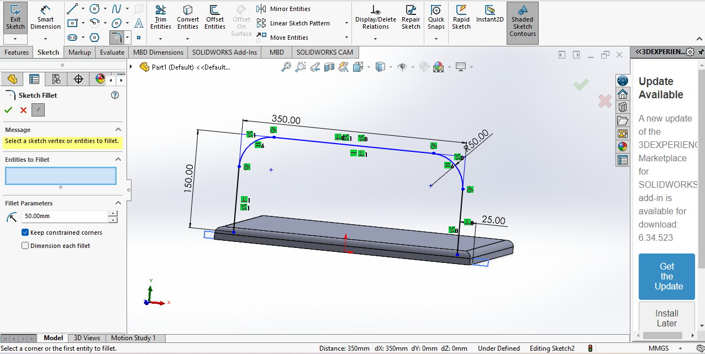Screen dimensions: 705x354
Task: Open the Quick Snaps dropdown arrow
Action: point(436,39)
